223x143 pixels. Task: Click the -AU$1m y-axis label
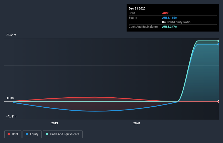12,116
